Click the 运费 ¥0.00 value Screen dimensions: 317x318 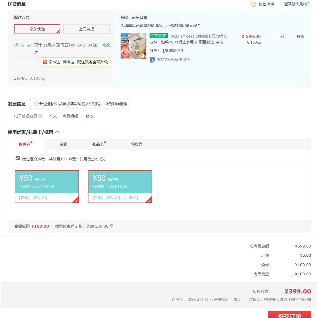pos(305,255)
